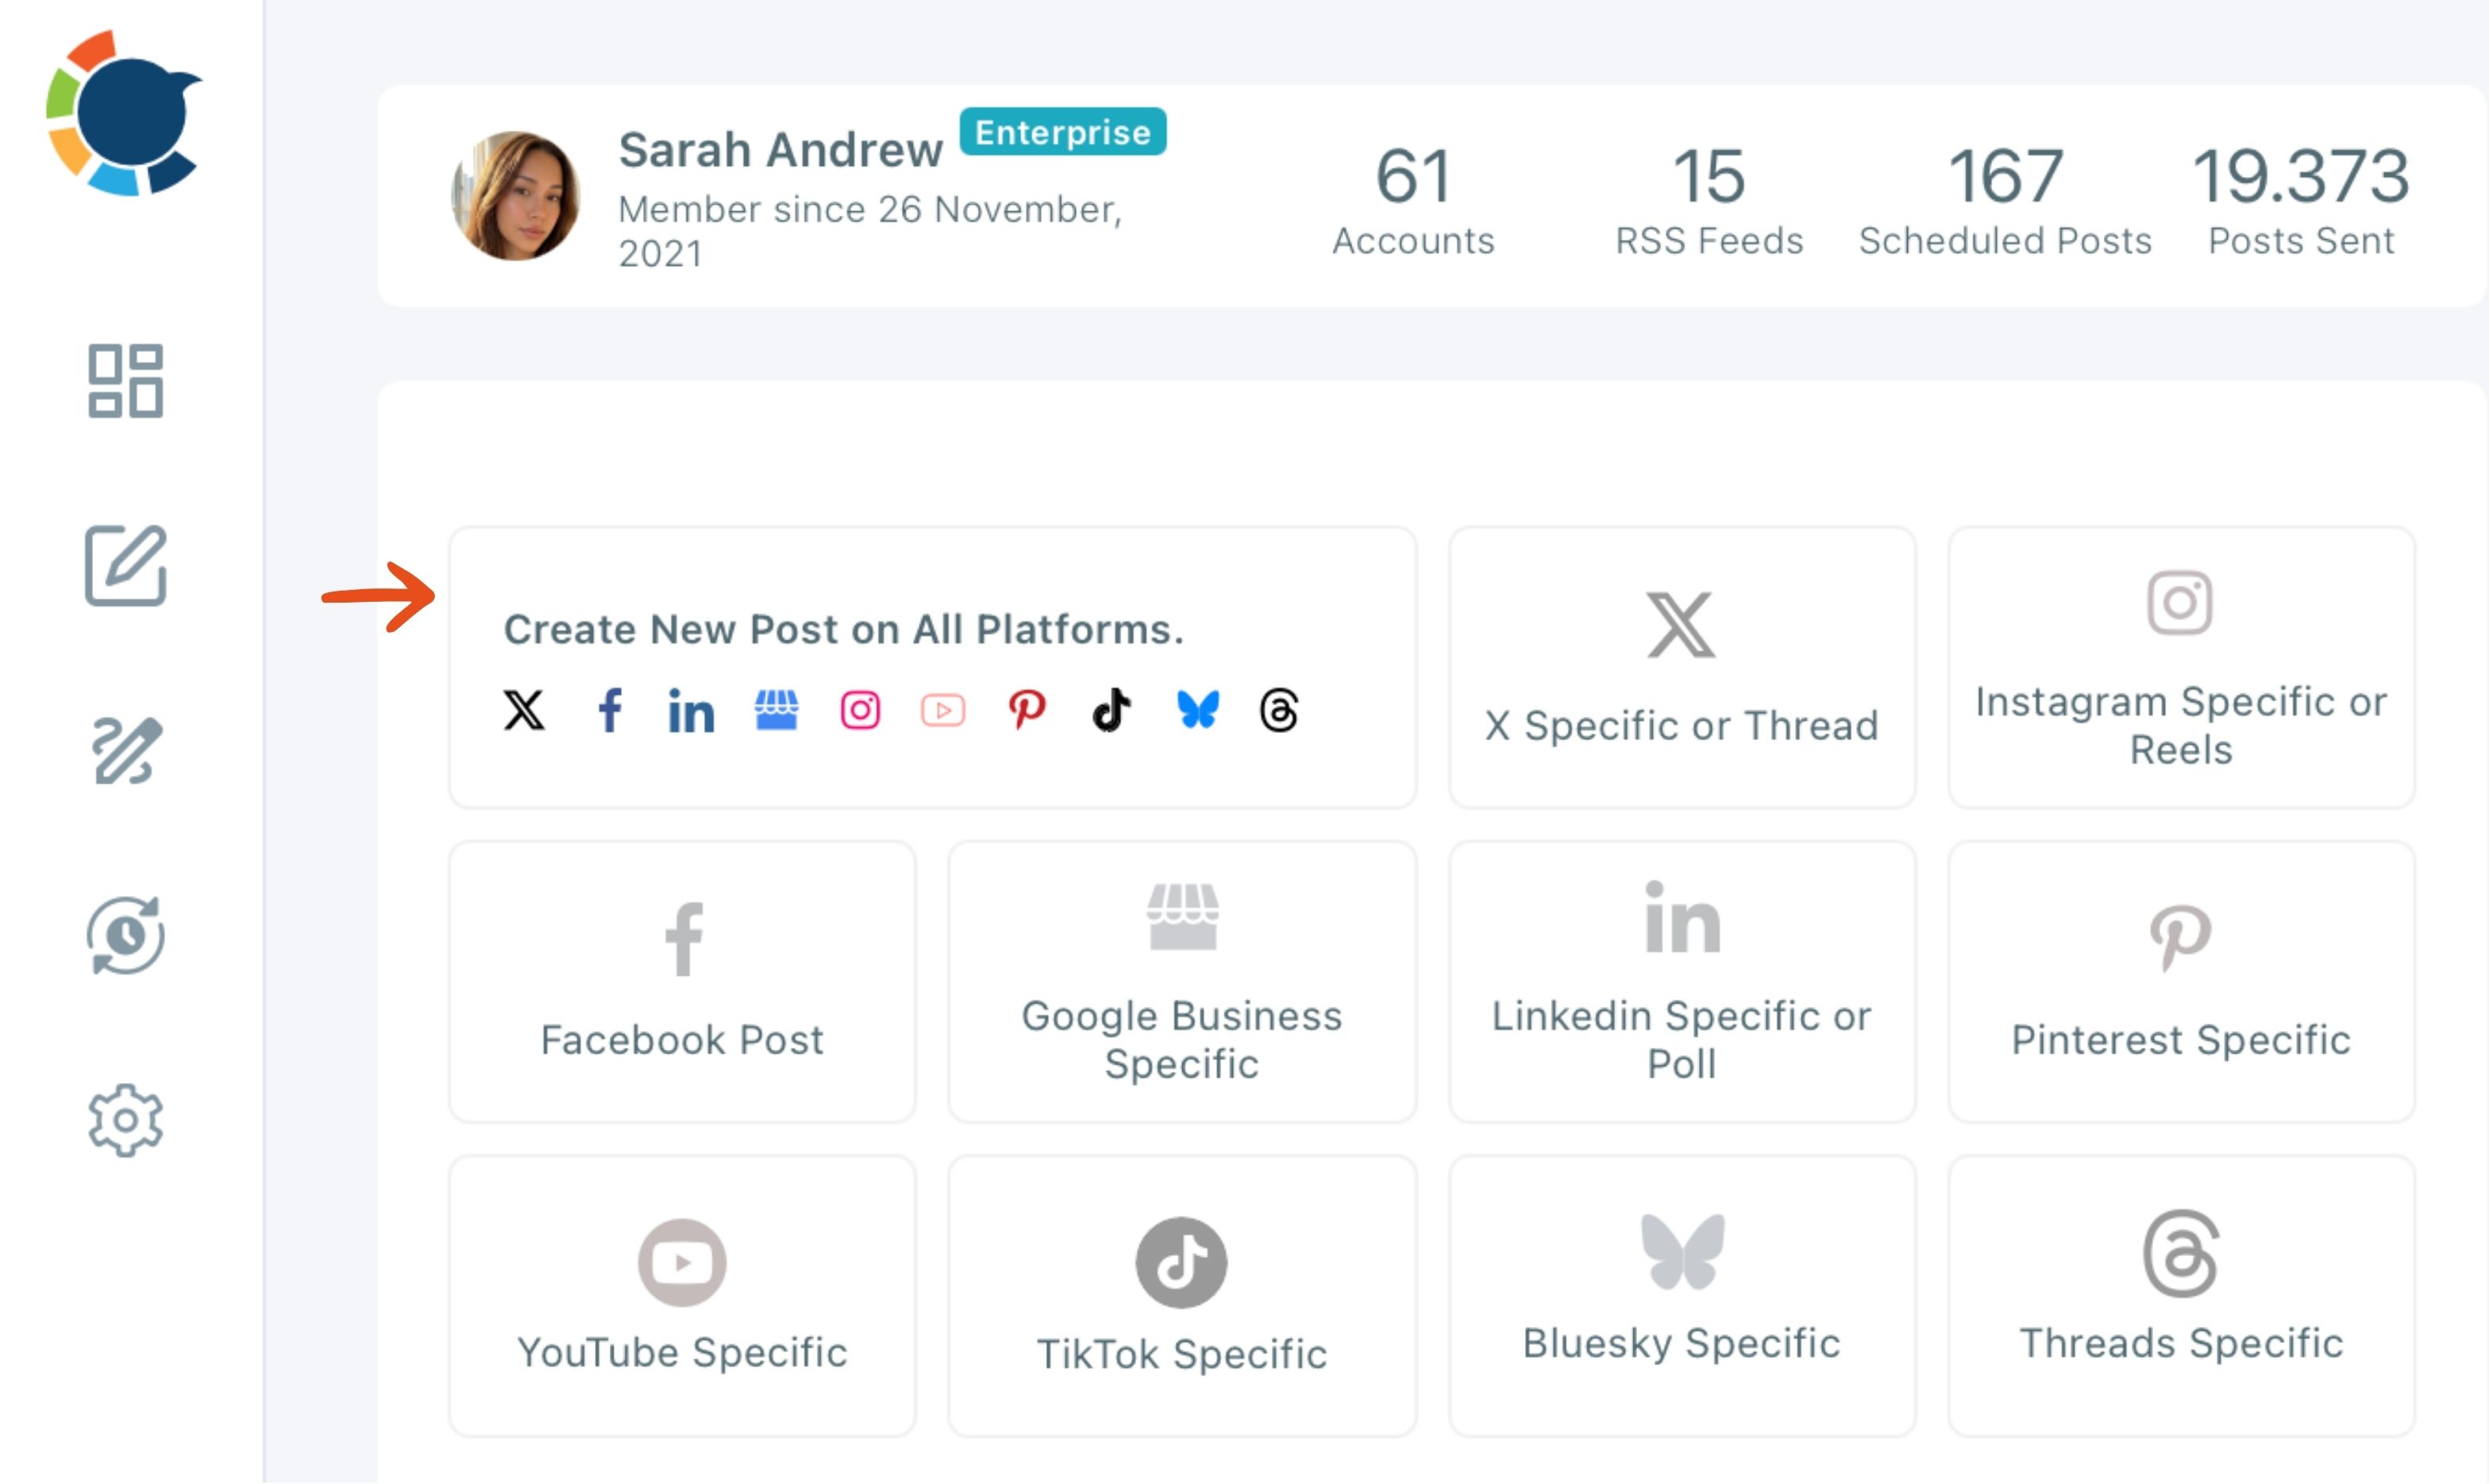
Task: Click the 61 Accounts stat
Action: [1412, 200]
